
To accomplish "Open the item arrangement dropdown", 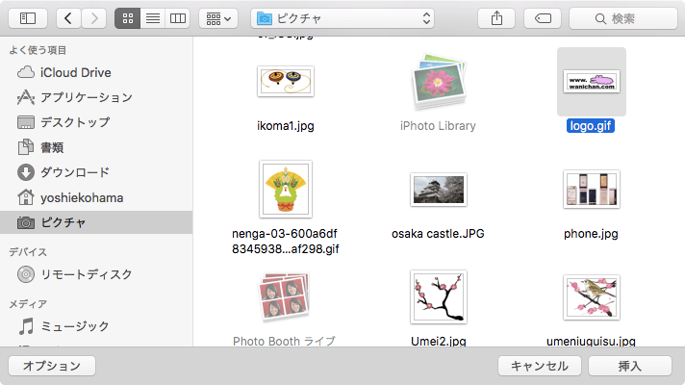I will (218, 17).
